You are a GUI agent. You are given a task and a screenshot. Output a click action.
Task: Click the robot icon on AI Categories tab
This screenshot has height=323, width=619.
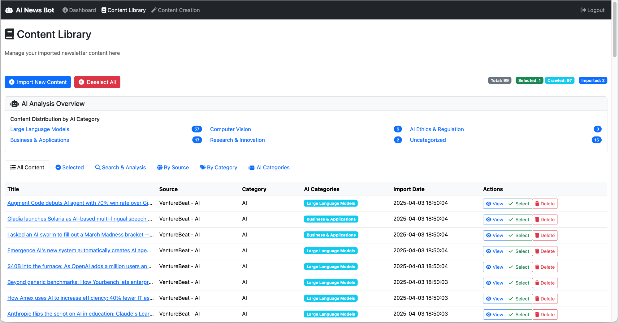point(252,167)
